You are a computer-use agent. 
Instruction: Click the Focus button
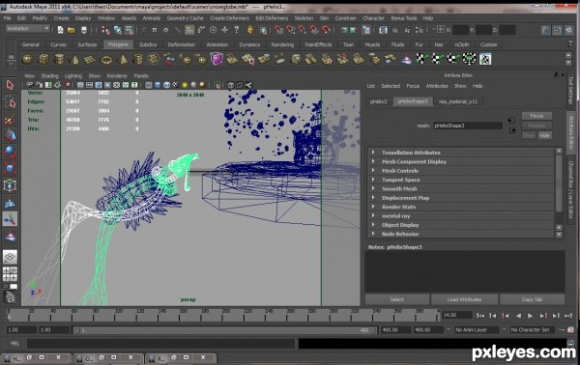pyautogui.click(x=536, y=116)
